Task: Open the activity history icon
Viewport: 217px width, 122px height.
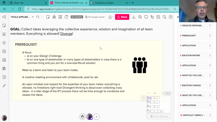Action: click(x=152, y=17)
